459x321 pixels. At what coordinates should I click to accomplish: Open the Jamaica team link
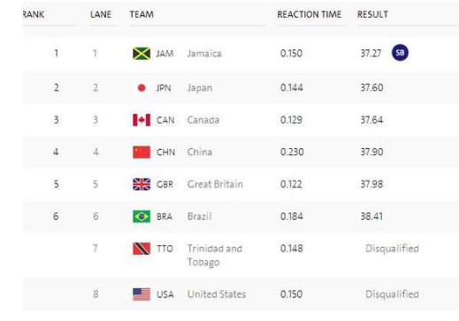pyautogui.click(x=204, y=54)
